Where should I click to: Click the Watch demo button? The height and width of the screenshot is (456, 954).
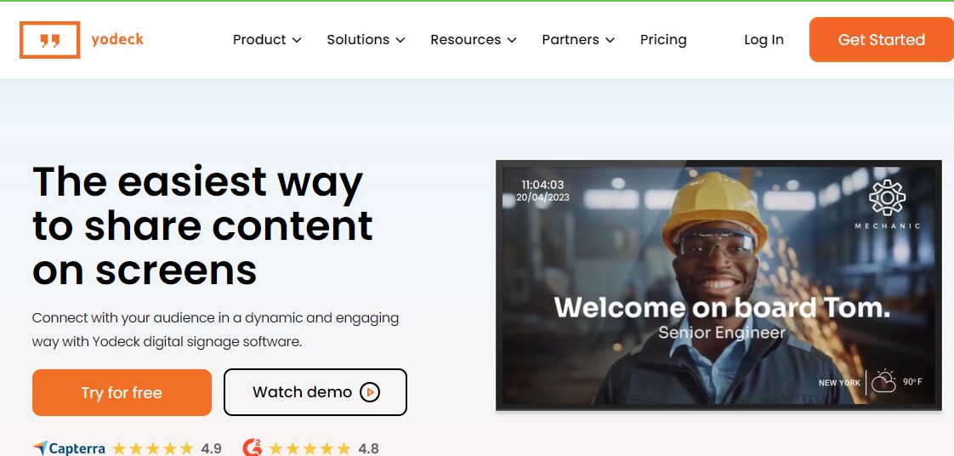(315, 392)
